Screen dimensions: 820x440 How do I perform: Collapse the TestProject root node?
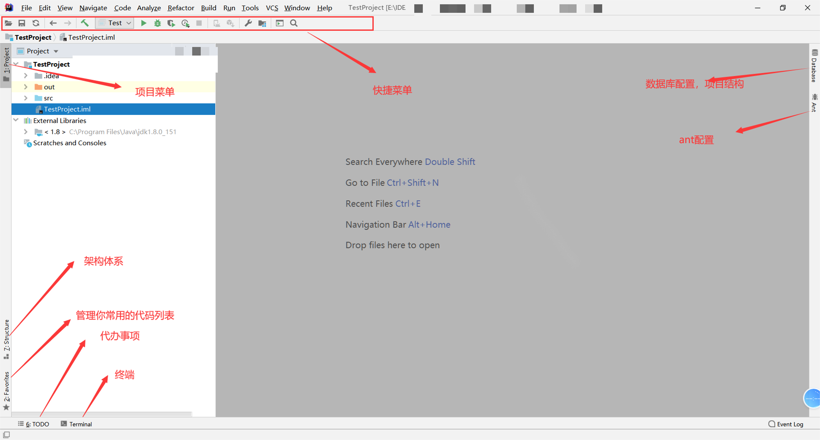click(16, 64)
